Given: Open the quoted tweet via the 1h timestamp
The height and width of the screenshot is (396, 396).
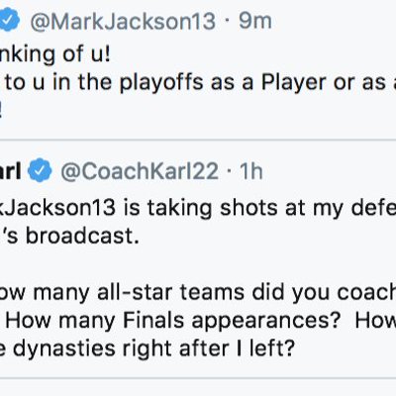Looking at the screenshot, I should pos(251,171).
